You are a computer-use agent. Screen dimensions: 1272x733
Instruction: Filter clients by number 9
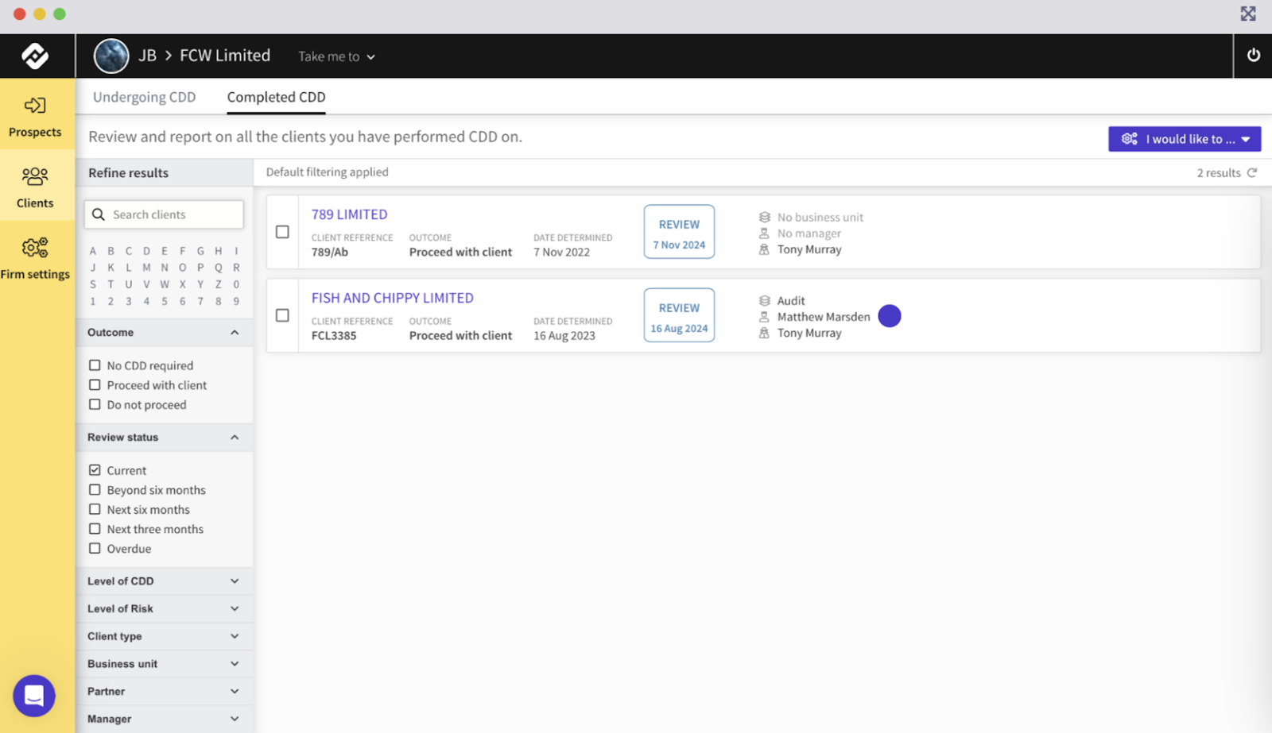coord(236,302)
